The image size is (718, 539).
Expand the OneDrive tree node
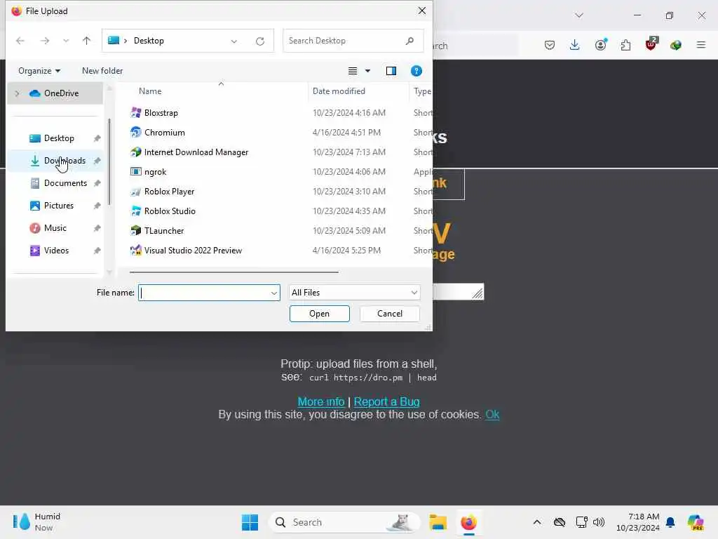coord(18,93)
